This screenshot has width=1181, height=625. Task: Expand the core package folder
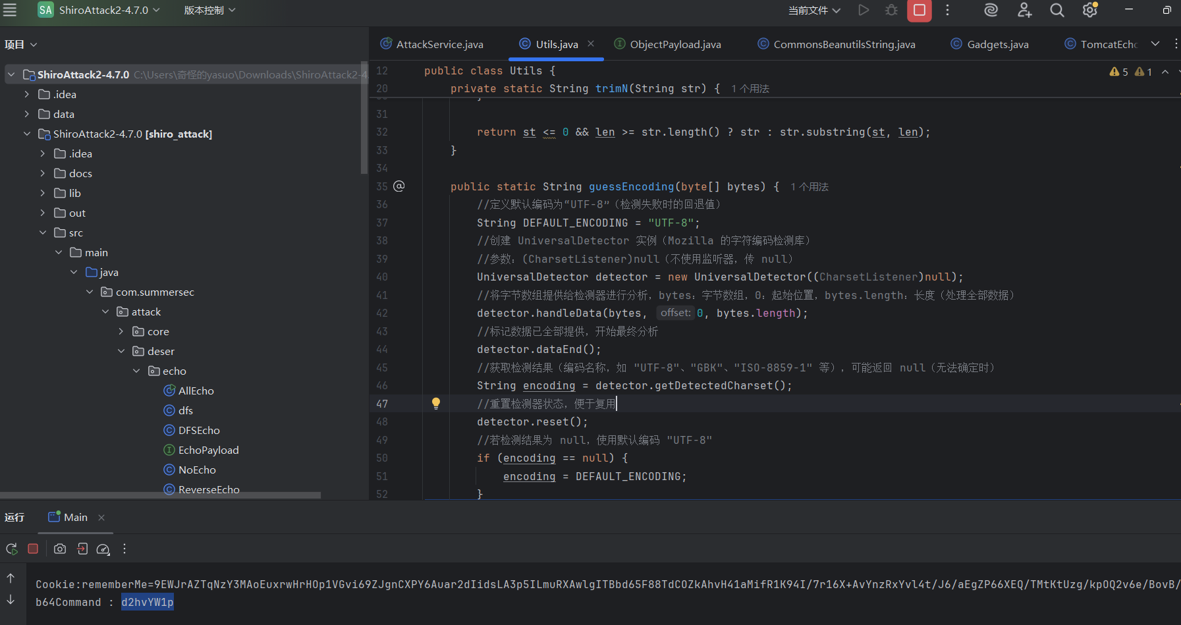(x=121, y=331)
